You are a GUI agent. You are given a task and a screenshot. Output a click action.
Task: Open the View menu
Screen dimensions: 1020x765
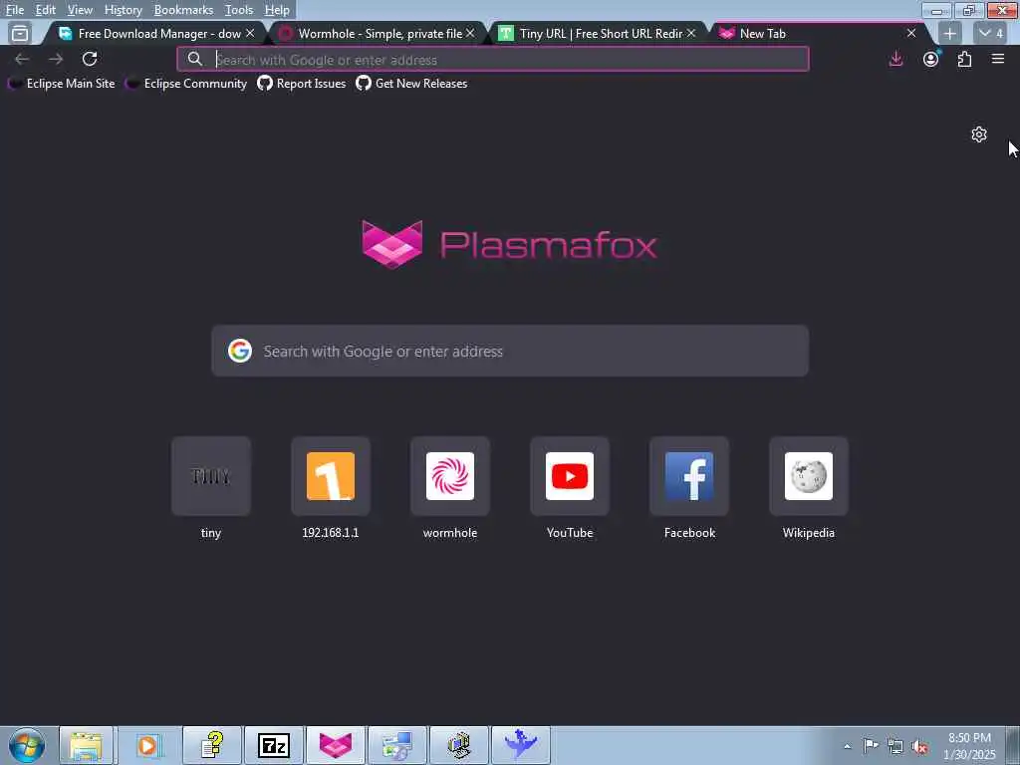pos(80,10)
